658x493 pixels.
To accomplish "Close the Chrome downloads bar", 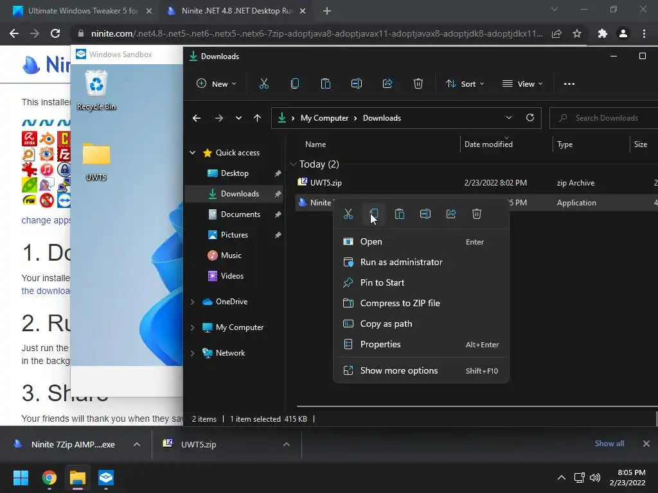I will click(646, 444).
